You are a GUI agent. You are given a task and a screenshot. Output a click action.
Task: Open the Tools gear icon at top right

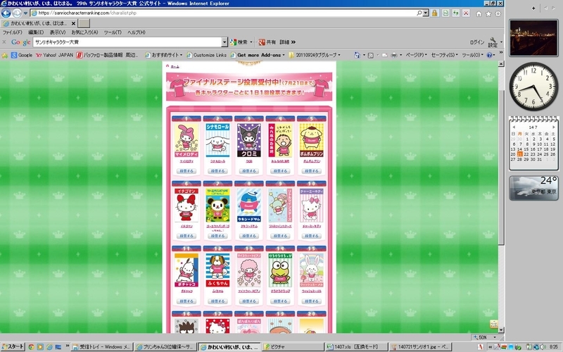498,13
